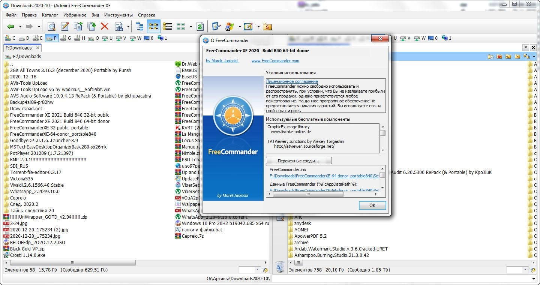Open the Инструменты menu

(x=118, y=15)
